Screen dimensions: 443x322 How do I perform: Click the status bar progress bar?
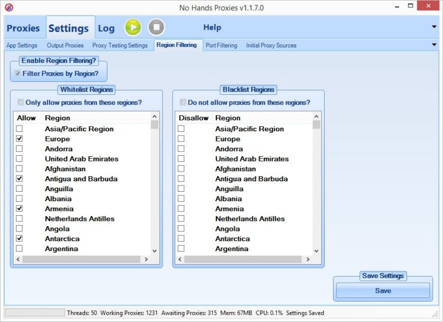(x=35, y=313)
